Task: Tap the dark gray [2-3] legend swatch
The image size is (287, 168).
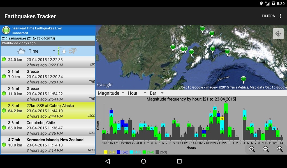Action: (x=157, y=152)
